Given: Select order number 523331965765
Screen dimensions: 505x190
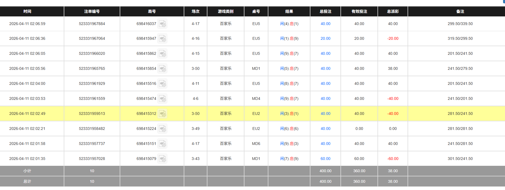Looking at the screenshot, I should (92, 69).
